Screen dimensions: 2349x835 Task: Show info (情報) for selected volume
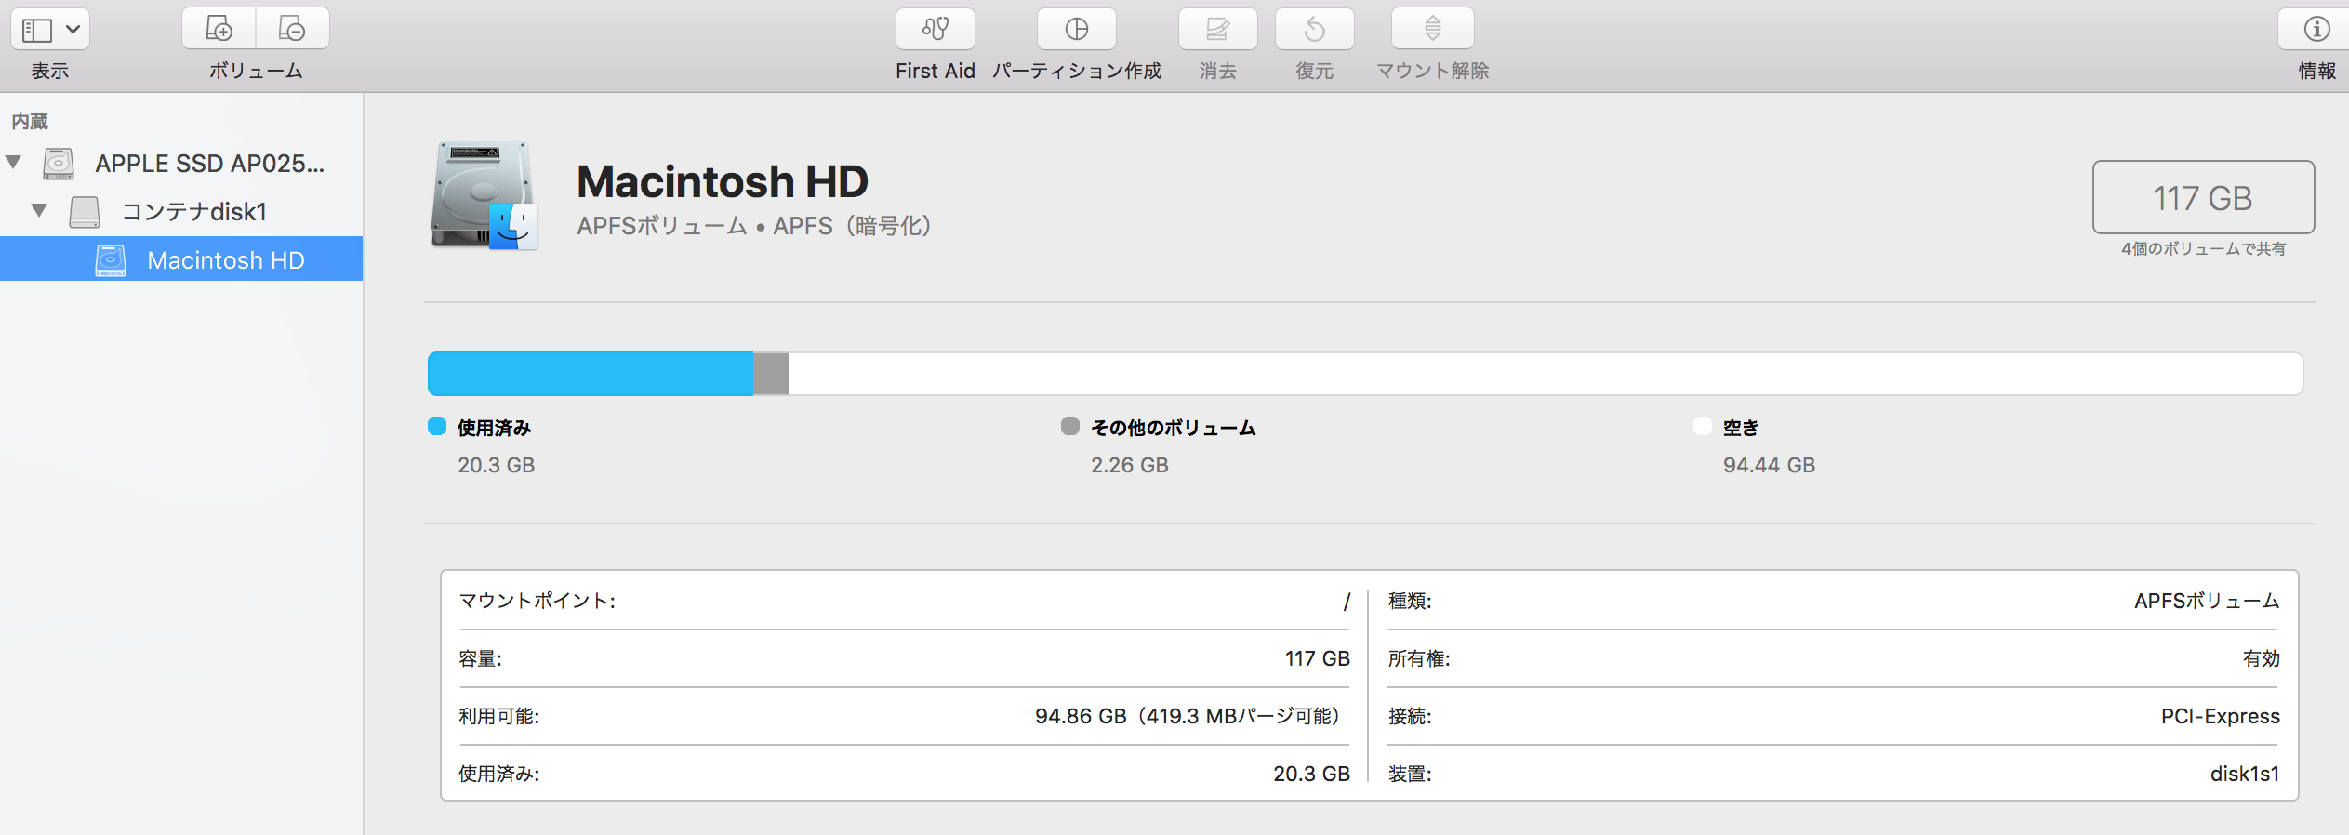[2316, 29]
